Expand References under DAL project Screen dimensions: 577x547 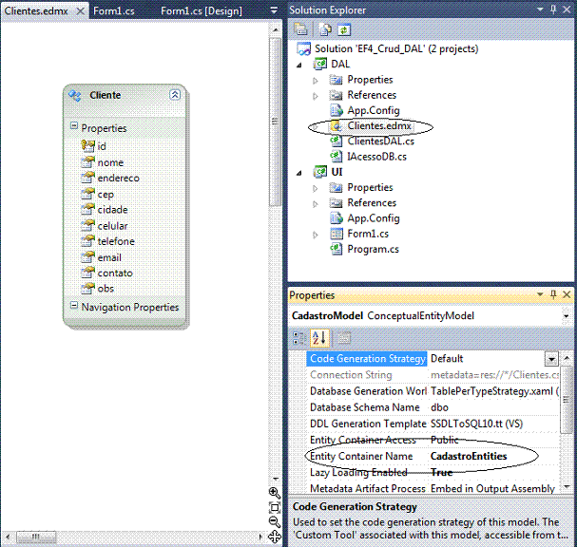[x=316, y=96]
